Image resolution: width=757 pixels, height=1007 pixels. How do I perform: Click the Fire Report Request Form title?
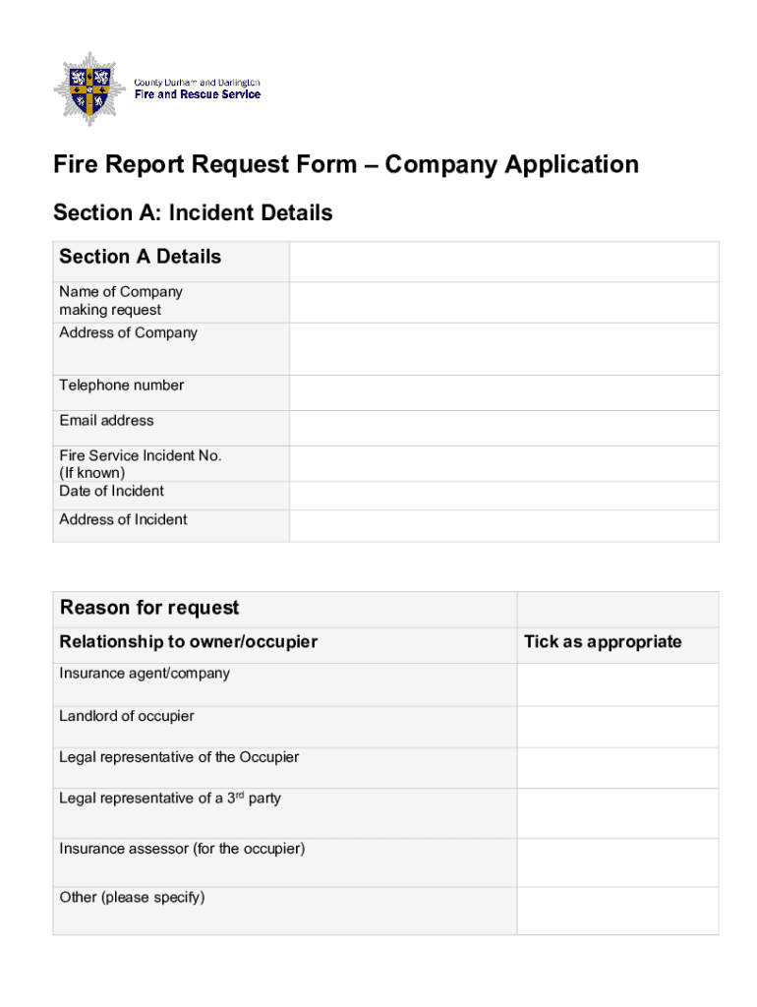(346, 164)
